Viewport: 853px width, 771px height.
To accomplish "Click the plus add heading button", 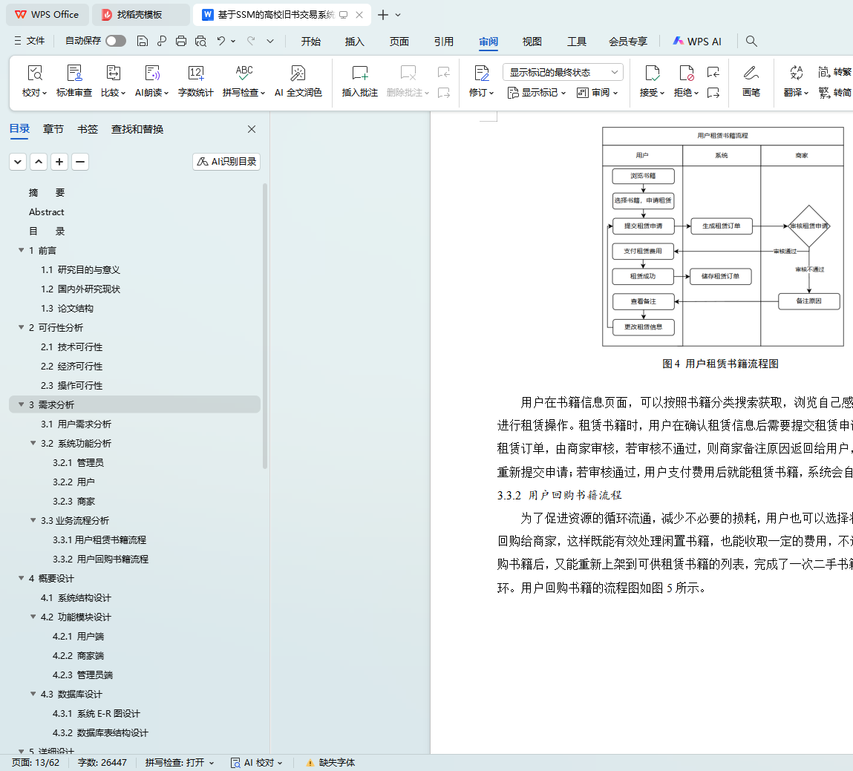I will tap(59, 162).
